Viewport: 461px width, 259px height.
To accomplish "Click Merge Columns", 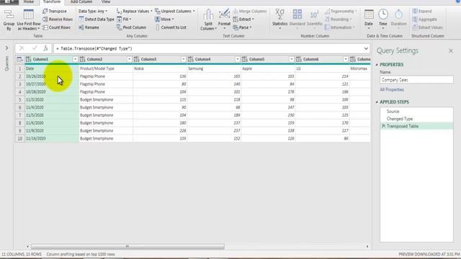I will (x=250, y=12).
